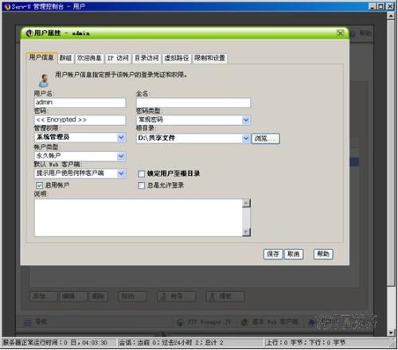Screen dimensions: 398x350
Task: Close the 用户属性 dialog
Action: coord(340,33)
